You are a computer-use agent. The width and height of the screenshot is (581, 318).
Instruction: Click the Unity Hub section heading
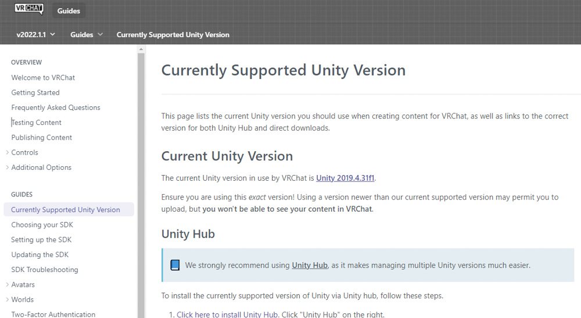188,234
